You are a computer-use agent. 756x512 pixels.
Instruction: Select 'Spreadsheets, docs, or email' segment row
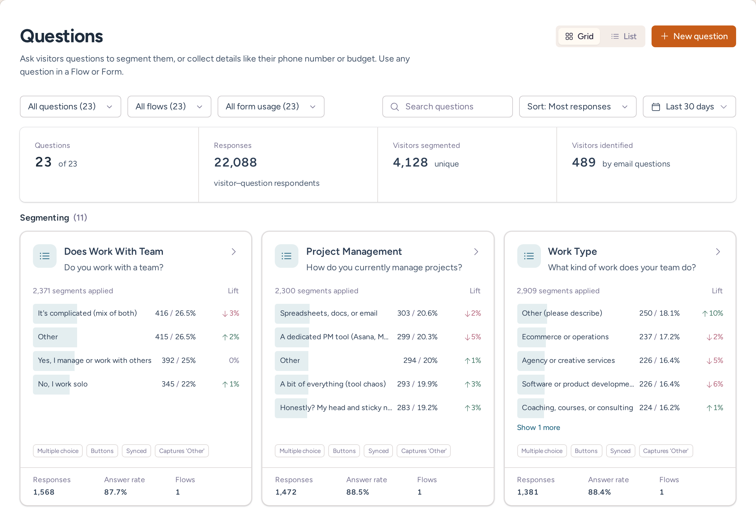(x=378, y=313)
